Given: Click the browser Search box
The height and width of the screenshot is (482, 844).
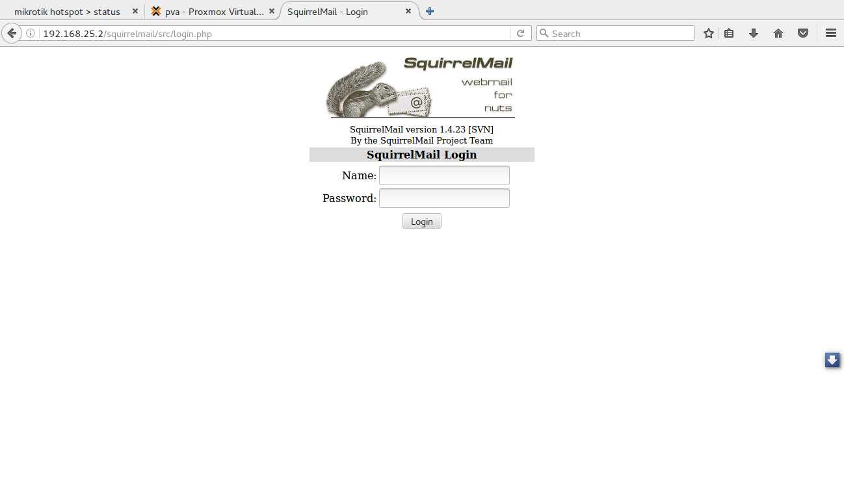Looking at the screenshot, I should [x=615, y=33].
